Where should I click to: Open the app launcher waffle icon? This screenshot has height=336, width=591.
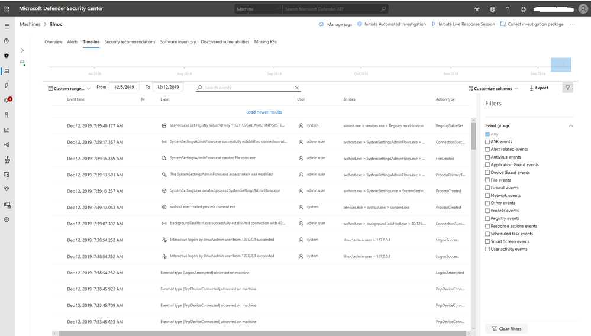[7, 9]
